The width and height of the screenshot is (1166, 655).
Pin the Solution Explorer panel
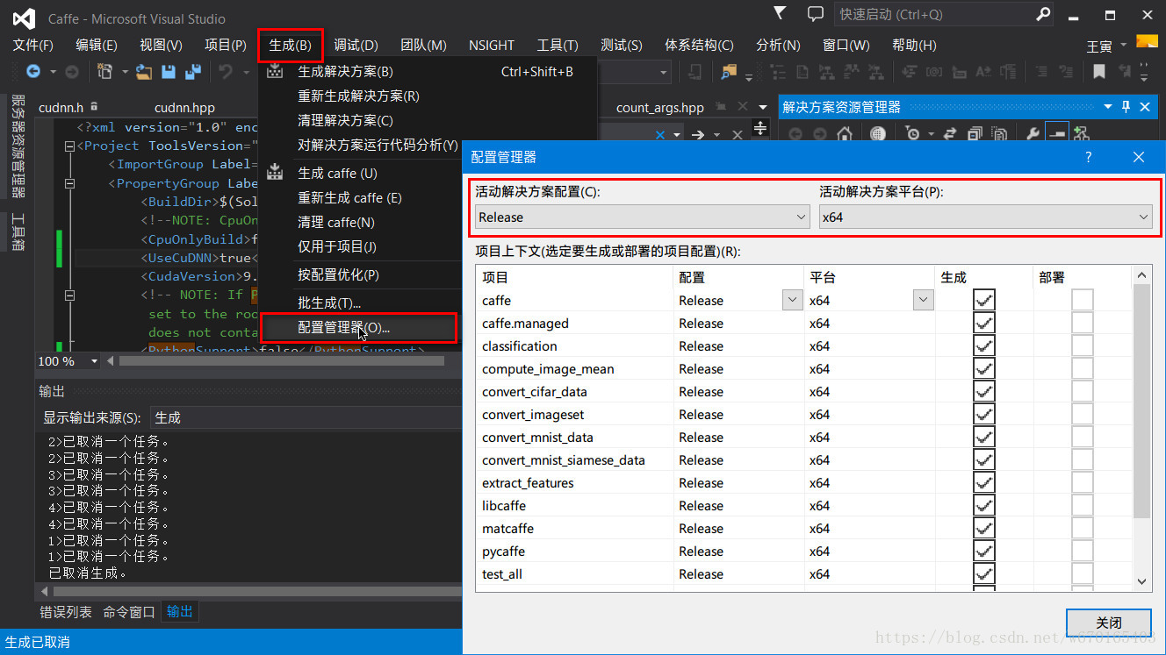pyautogui.click(x=1126, y=106)
